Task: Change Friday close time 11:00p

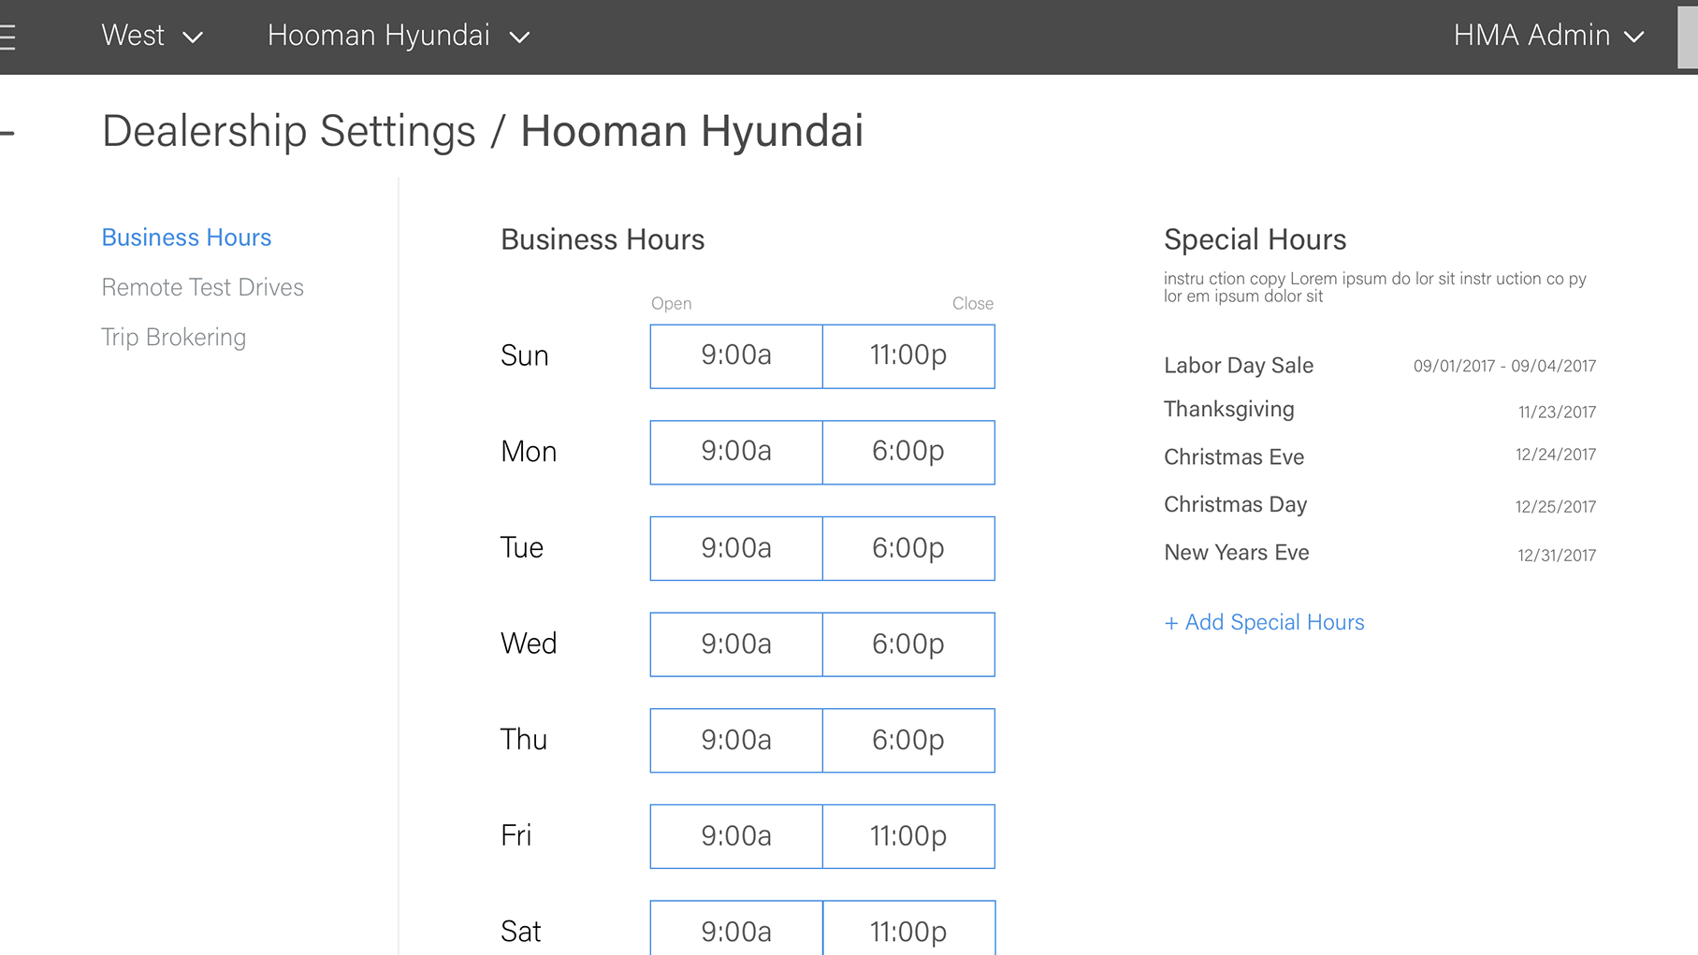Action: pyautogui.click(x=908, y=836)
